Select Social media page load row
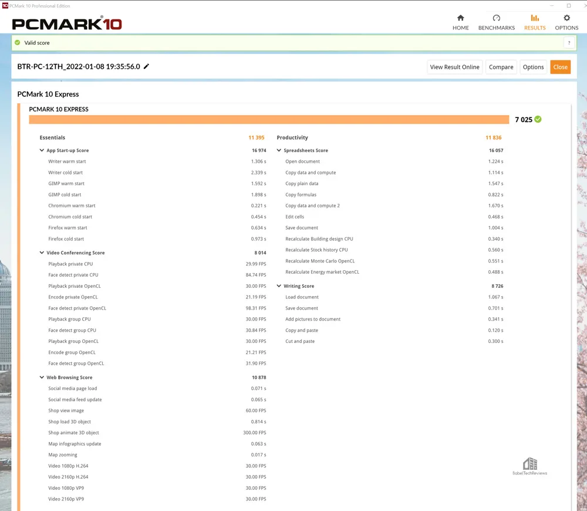The height and width of the screenshot is (511, 587). pyautogui.click(x=157, y=388)
